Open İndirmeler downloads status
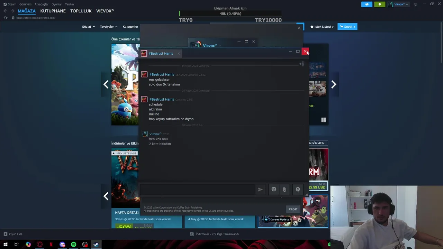443x249 pixels. pyautogui.click(x=214, y=234)
